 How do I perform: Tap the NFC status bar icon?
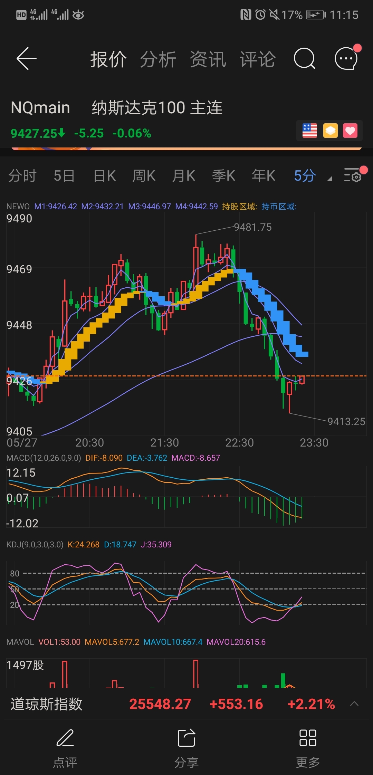pyautogui.click(x=246, y=15)
